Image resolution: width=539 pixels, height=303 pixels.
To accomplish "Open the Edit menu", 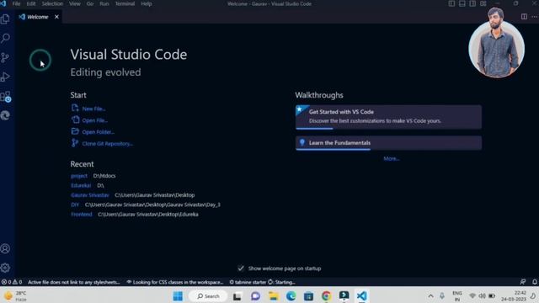I will coord(31,3).
